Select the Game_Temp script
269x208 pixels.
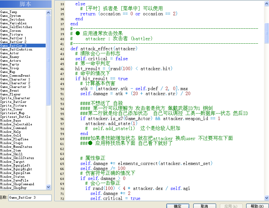8,12
